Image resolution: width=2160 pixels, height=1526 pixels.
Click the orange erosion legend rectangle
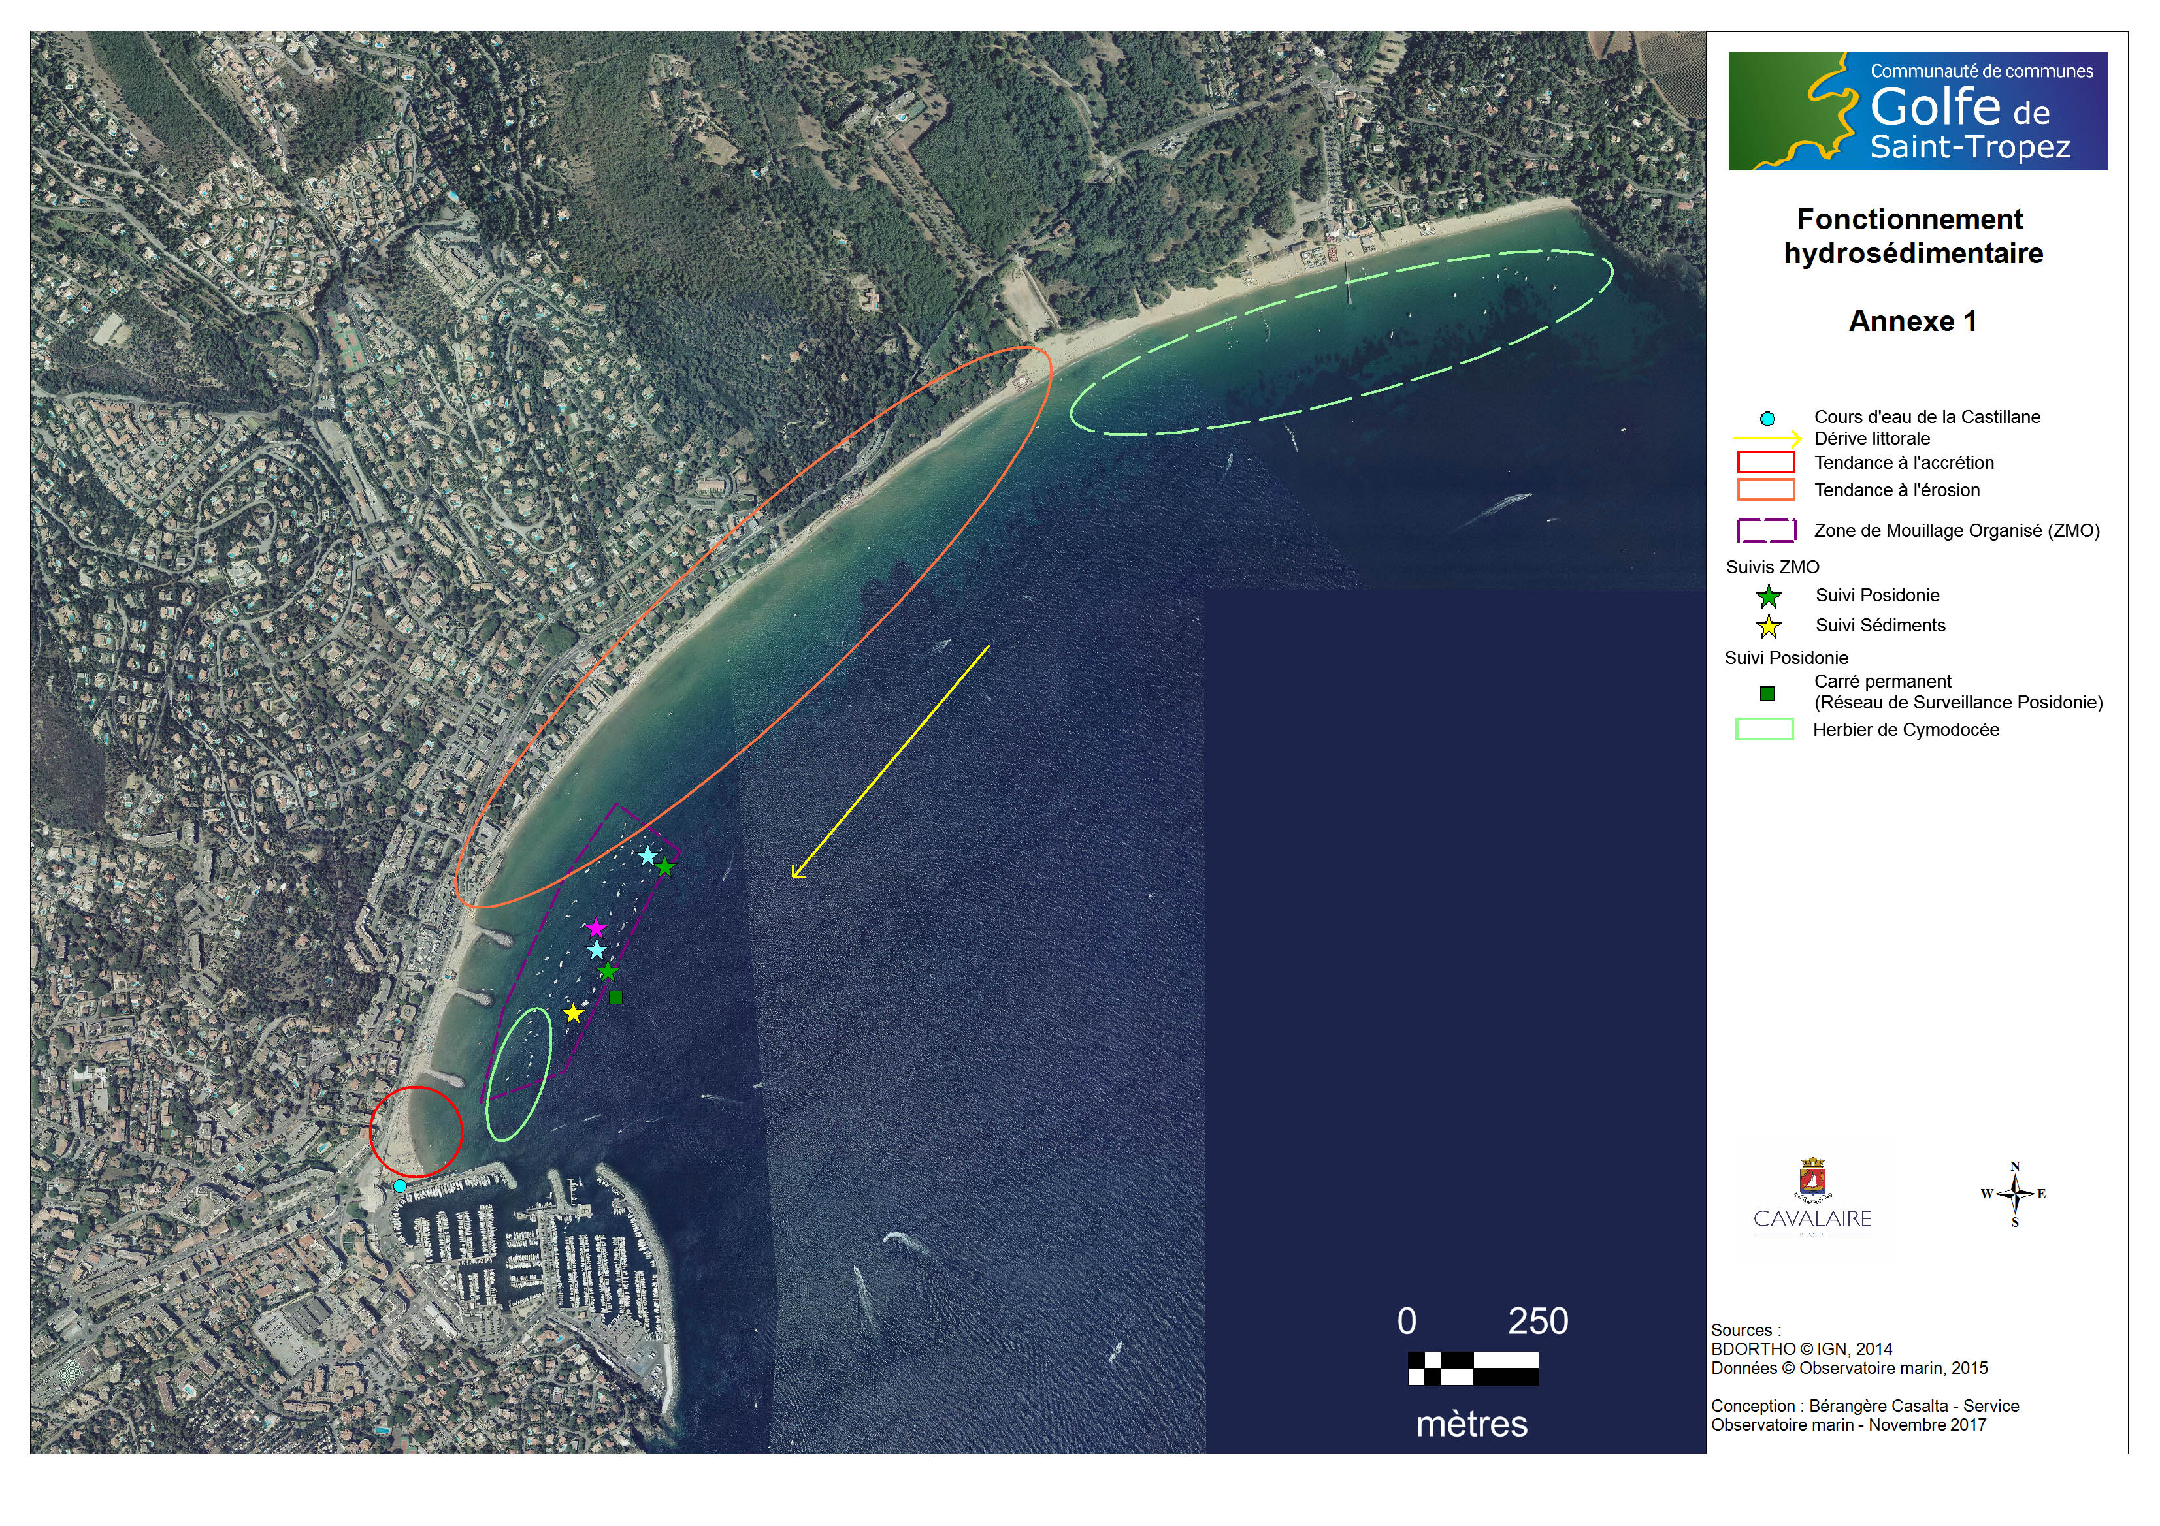(x=1766, y=490)
